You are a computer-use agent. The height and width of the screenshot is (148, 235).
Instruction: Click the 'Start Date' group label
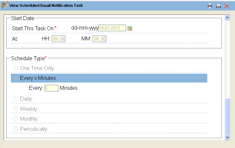(x=23, y=18)
